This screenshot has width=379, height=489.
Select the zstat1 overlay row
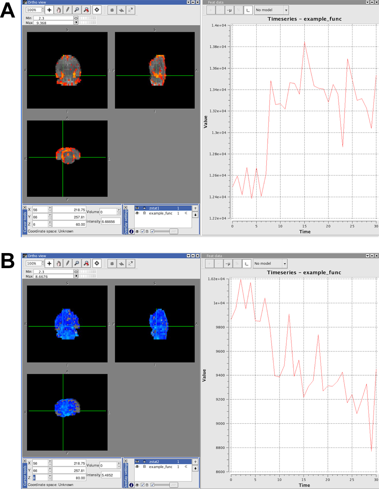pyautogui.click(x=163, y=208)
